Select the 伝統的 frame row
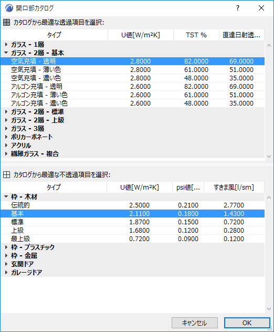Screen dimensions: 274x332 (x=132, y=205)
